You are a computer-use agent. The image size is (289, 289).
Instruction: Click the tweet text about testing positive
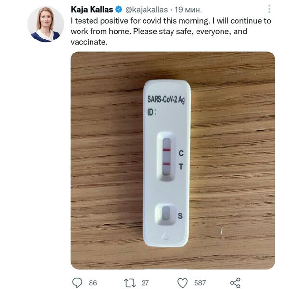[171, 31]
